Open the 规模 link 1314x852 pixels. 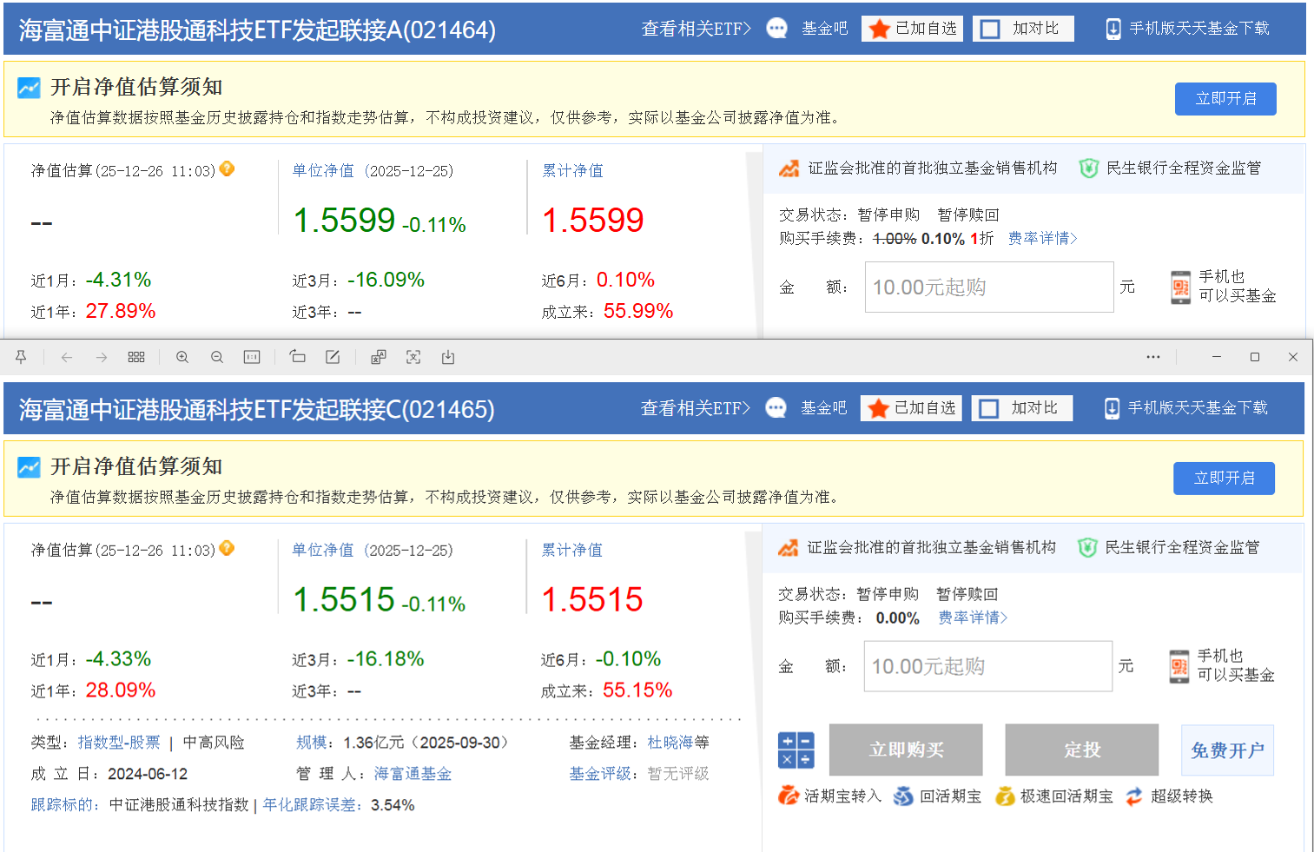pyautogui.click(x=311, y=743)
